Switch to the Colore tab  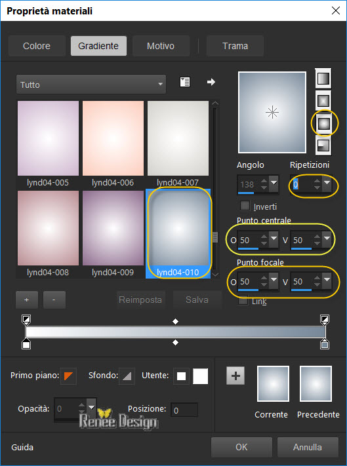click(37, 46)
